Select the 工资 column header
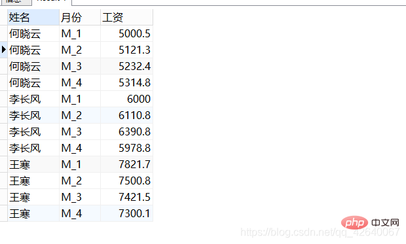 click(x=127, y=18)
